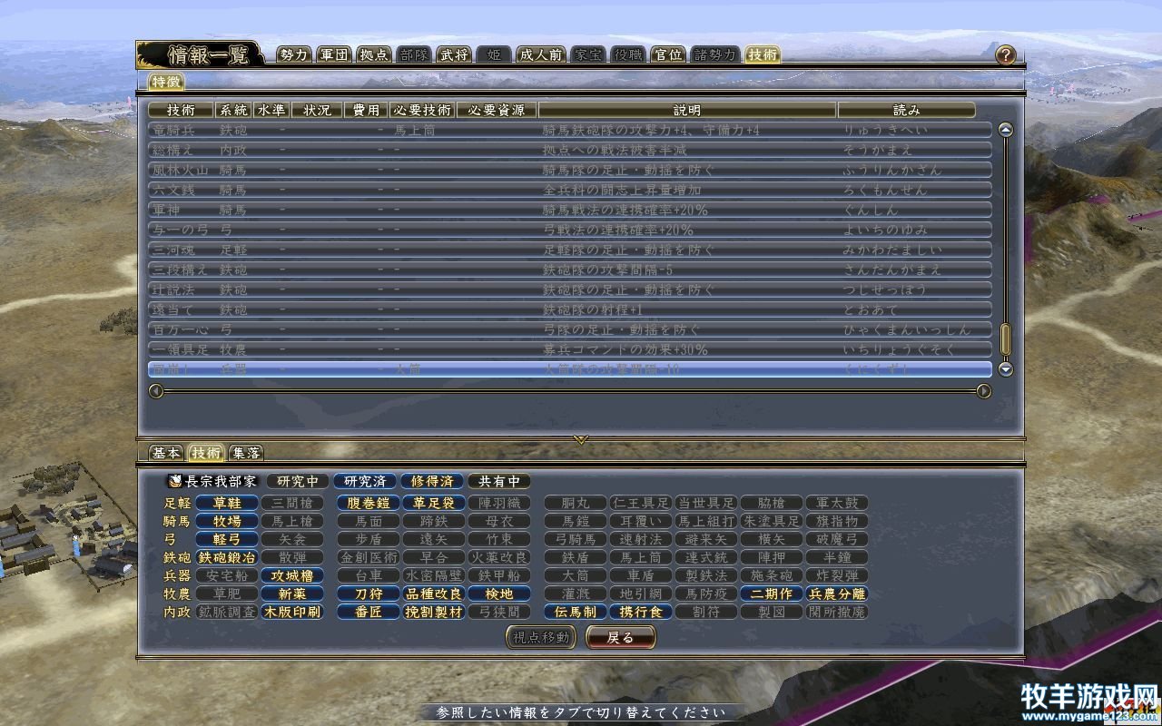This screenshot has width=1162, height=726.
Task: Click the 挽割製材 technology button
Action: (434, 612)
